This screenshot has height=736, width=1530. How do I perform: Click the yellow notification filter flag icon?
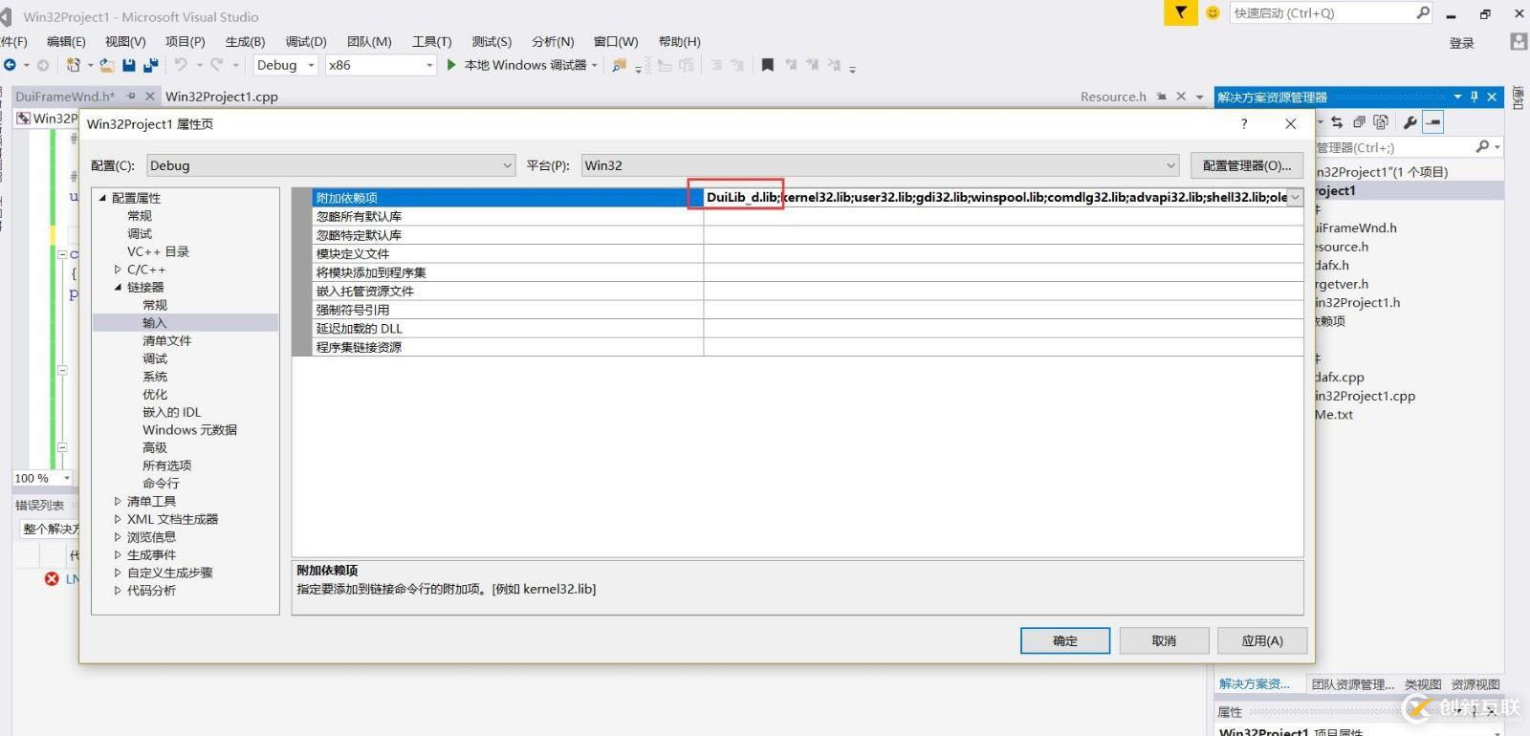(x=1181, y=12)
